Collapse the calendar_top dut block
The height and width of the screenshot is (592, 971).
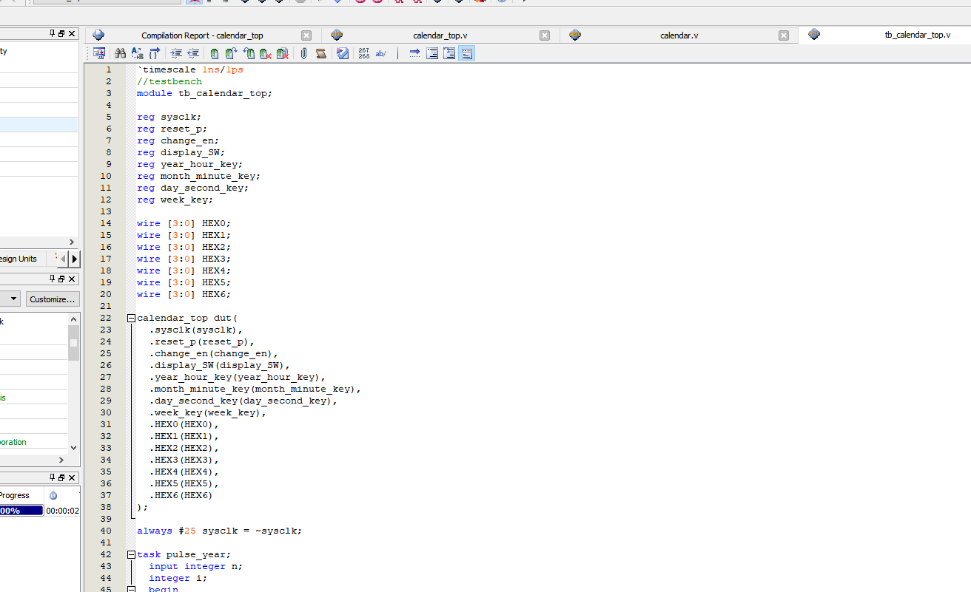tap(131, 318)
